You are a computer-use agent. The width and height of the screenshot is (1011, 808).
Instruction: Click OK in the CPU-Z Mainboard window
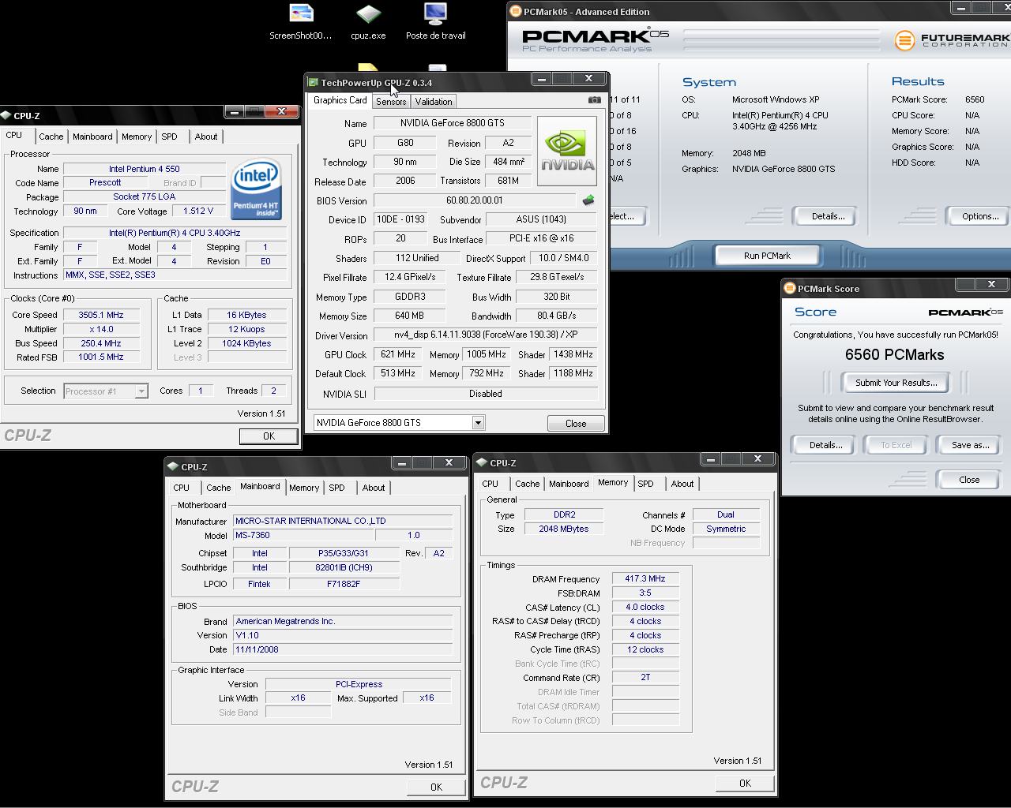tap(437, 787)
